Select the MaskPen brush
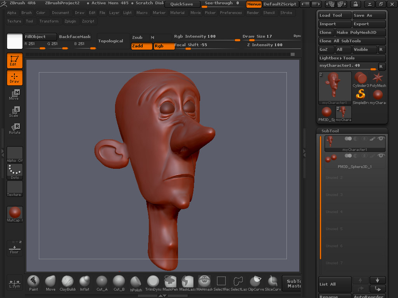This screenshot has width=398, height=298. point(170,283)
